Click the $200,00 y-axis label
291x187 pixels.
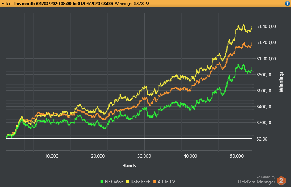coord(265,123)
